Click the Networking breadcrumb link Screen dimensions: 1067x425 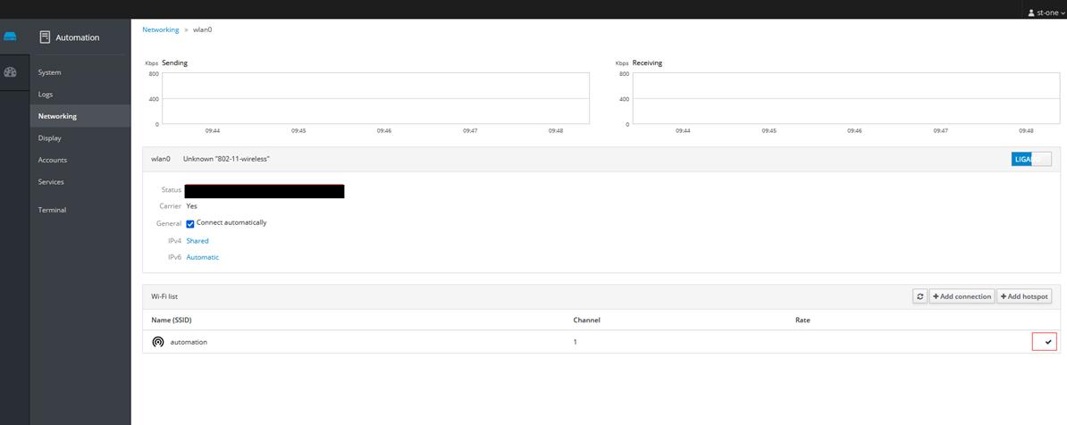tap(161, 29)
